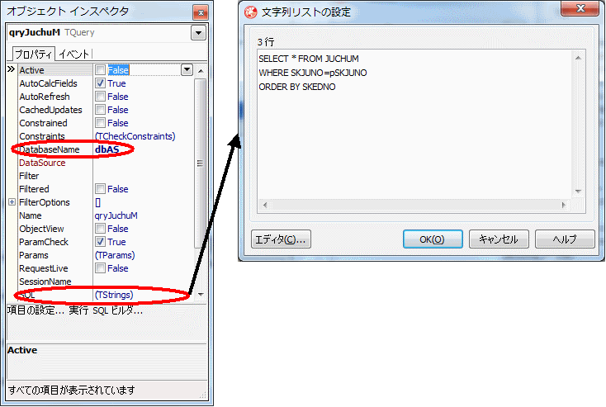This screenshot has height=407, width=606.
Task: Click the SQL editor scroll-left arrow
Action: 265,205
